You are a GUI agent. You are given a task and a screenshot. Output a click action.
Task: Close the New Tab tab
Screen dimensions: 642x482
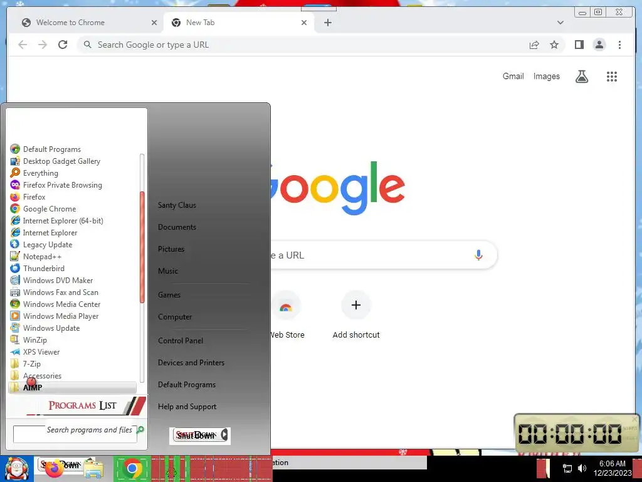[x=304, y=23]
